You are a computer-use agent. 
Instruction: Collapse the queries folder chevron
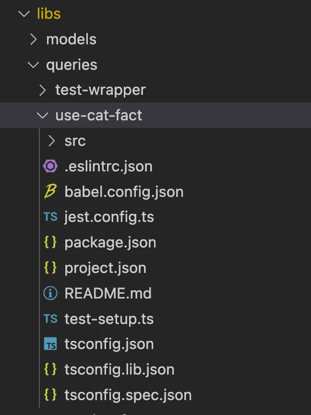pyautogui.click(x=33, y=65)
